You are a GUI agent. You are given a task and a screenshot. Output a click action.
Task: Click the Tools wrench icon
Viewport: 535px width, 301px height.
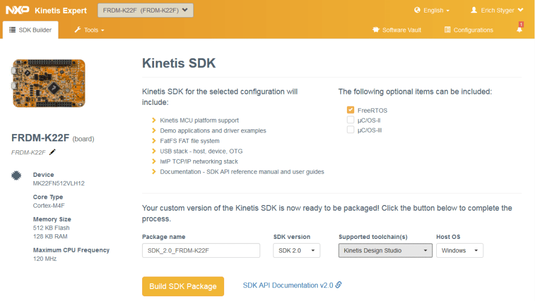[x=77, y=30]
